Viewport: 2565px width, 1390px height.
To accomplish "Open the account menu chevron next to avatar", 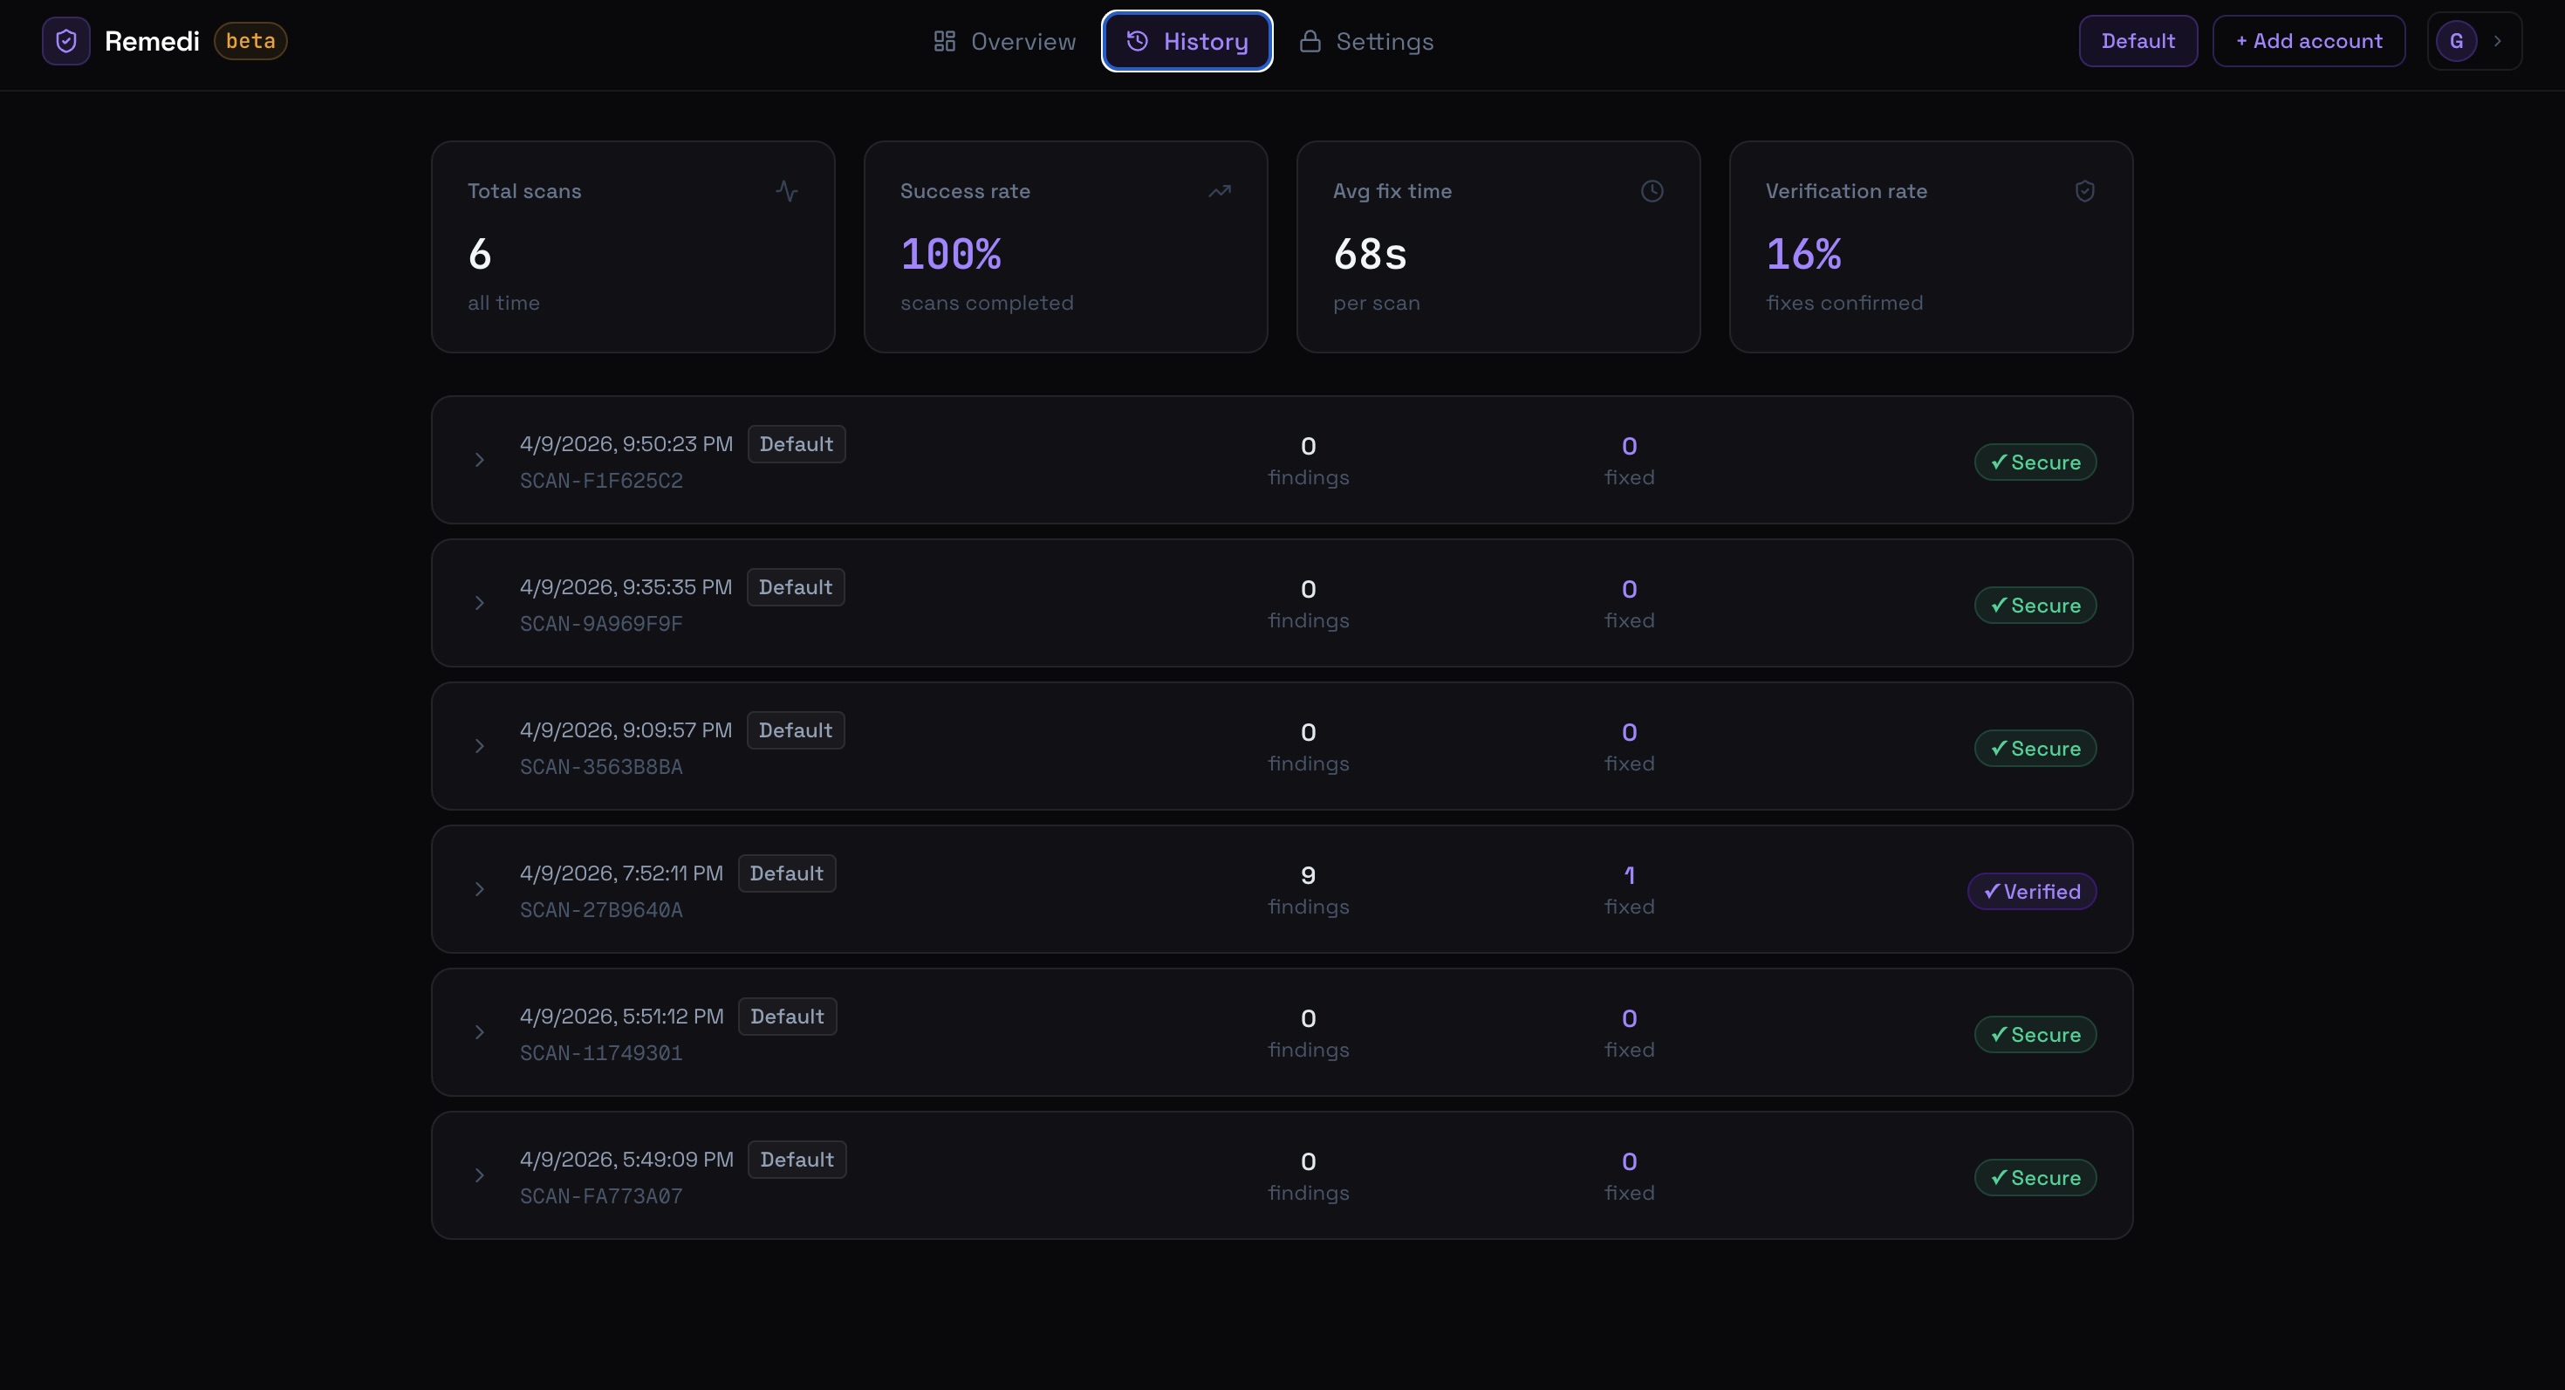I will click(x=2497, y=41).
